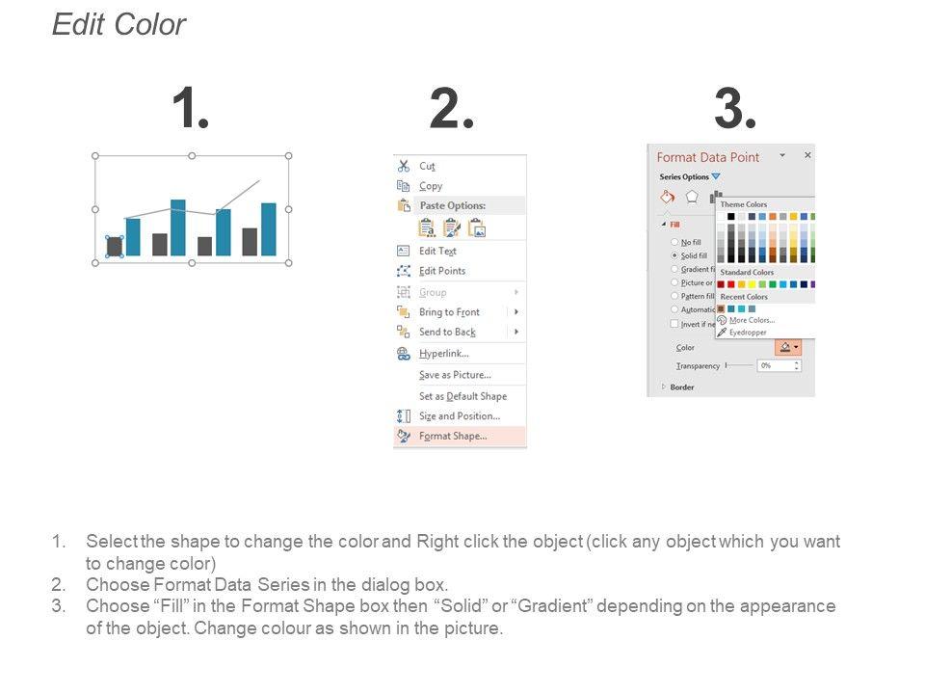Open the Fill & Line paint bucket tab
The width and height of the screenshot is (925, 694).
[x=667, y=197]
